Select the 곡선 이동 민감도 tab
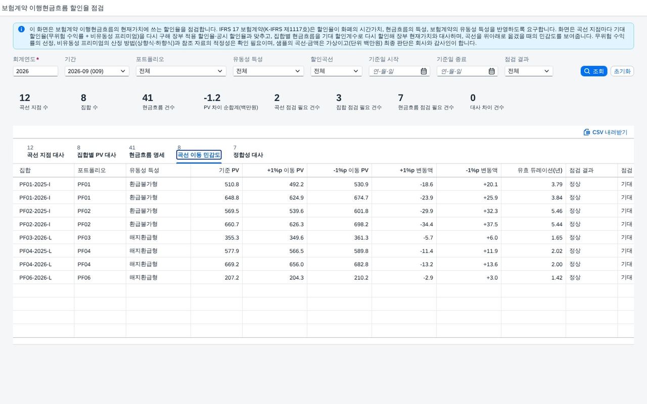The height and width of the screenshot is (404, 647). (199, 155)
